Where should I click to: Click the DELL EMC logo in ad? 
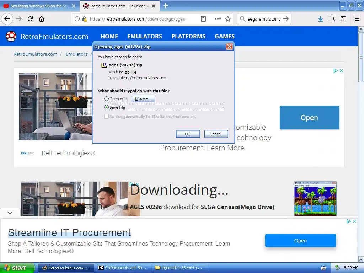tap(28, 153)
